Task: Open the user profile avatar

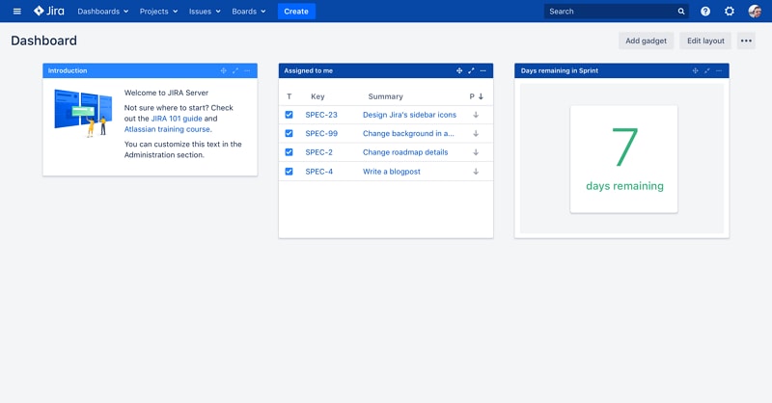Action: [x=755, y=11]
